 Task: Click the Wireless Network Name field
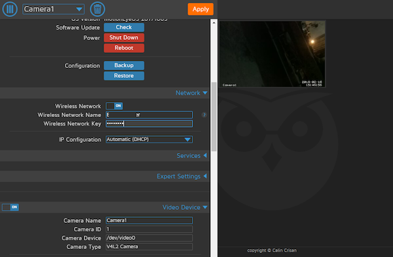[149, 115]
